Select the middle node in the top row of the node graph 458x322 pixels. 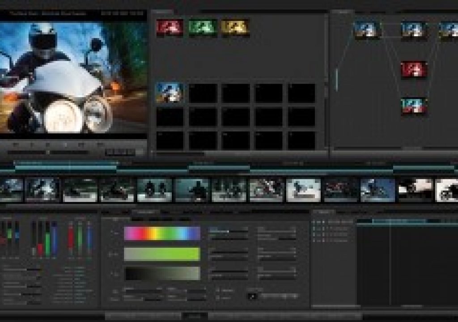[414, 30]
